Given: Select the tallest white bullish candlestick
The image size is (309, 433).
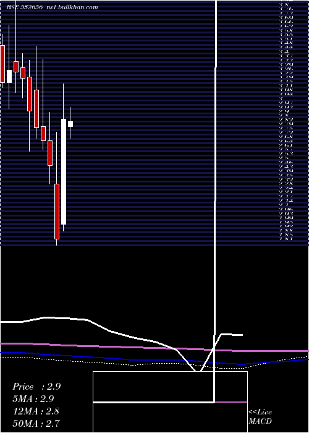Looking at the screenshot, I should click(x=64, y=171).
